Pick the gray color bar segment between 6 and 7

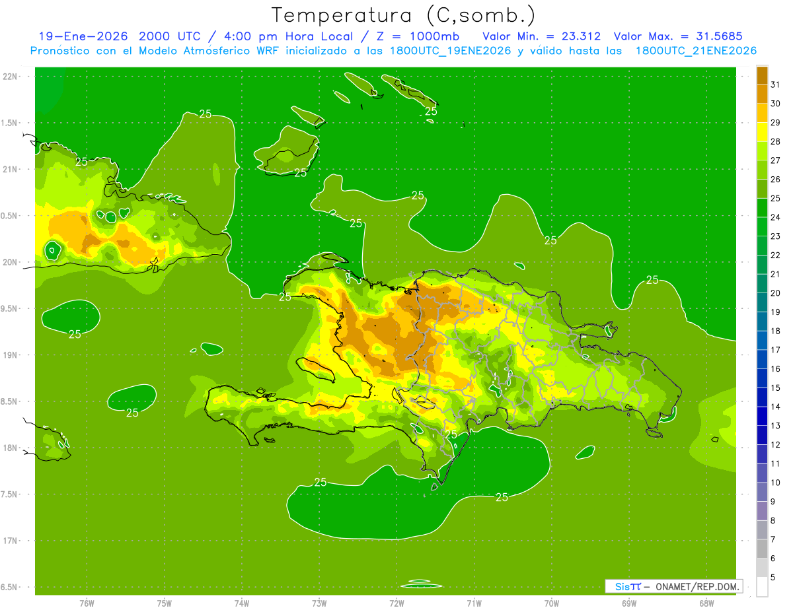(x=762, y=549)
